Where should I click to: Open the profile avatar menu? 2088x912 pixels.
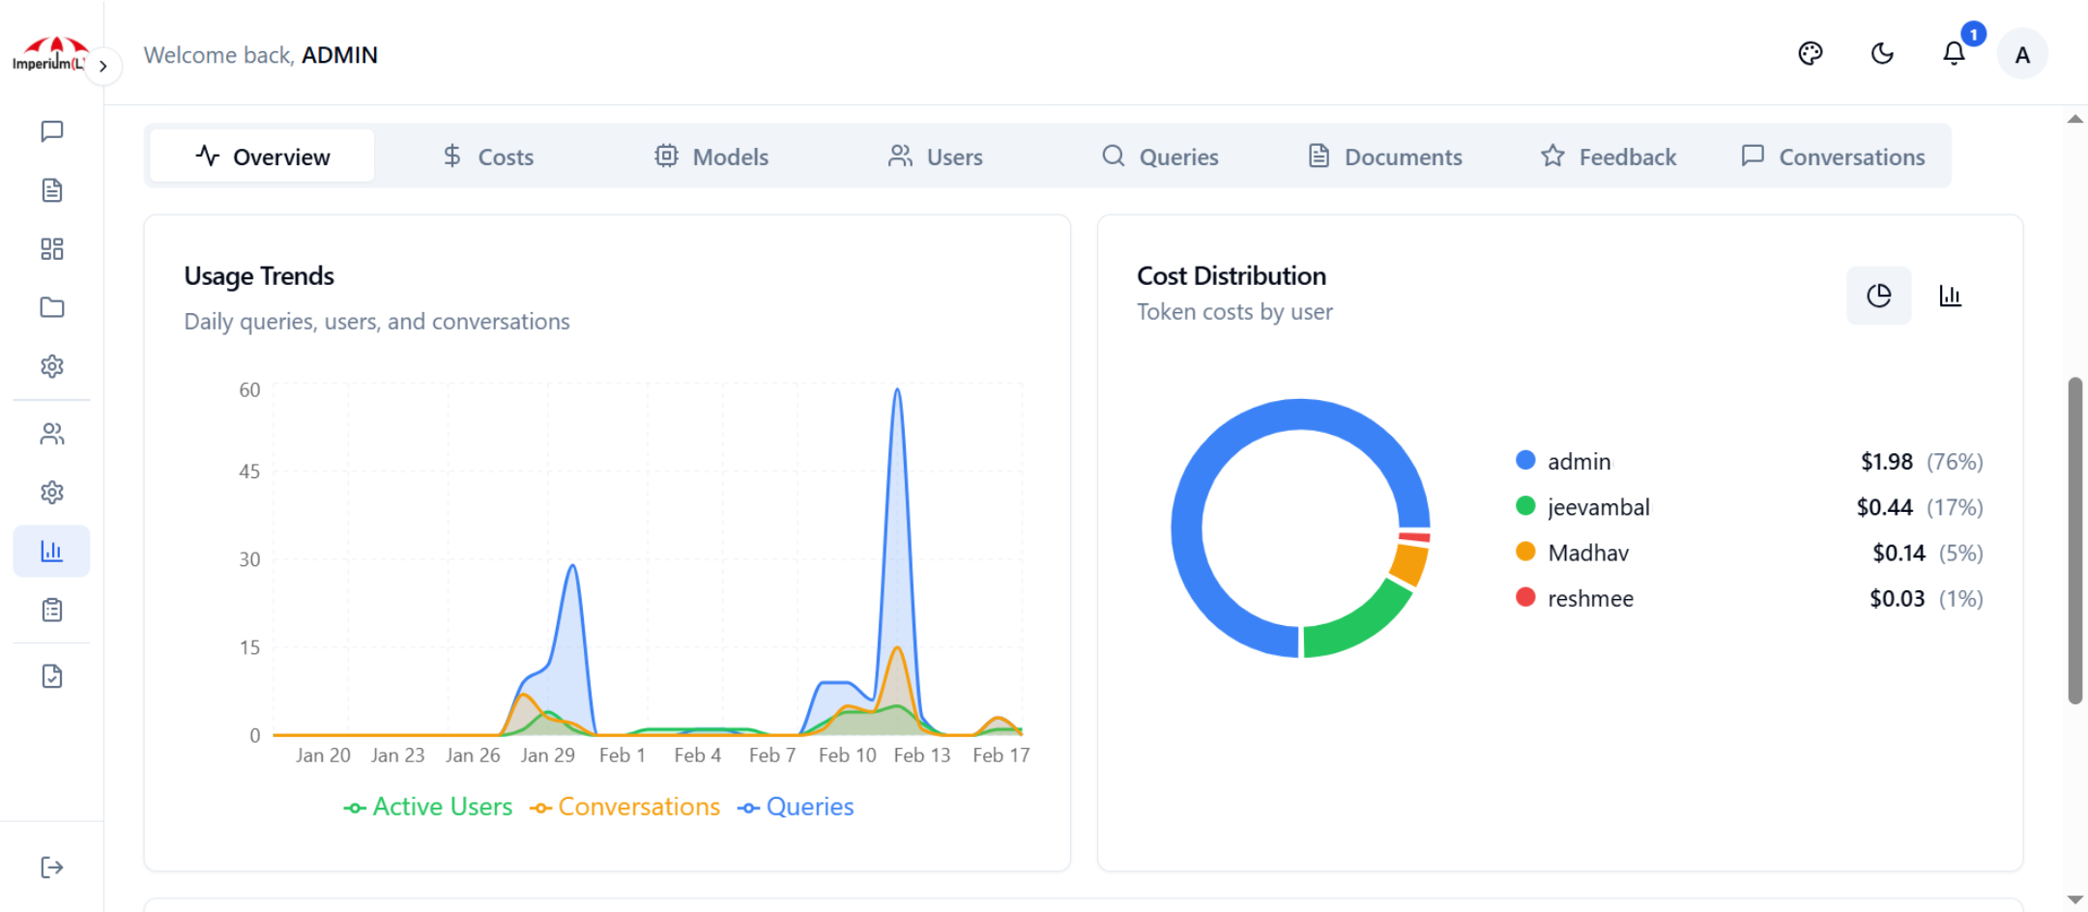pyautogui.click(x=2022, y=54)
